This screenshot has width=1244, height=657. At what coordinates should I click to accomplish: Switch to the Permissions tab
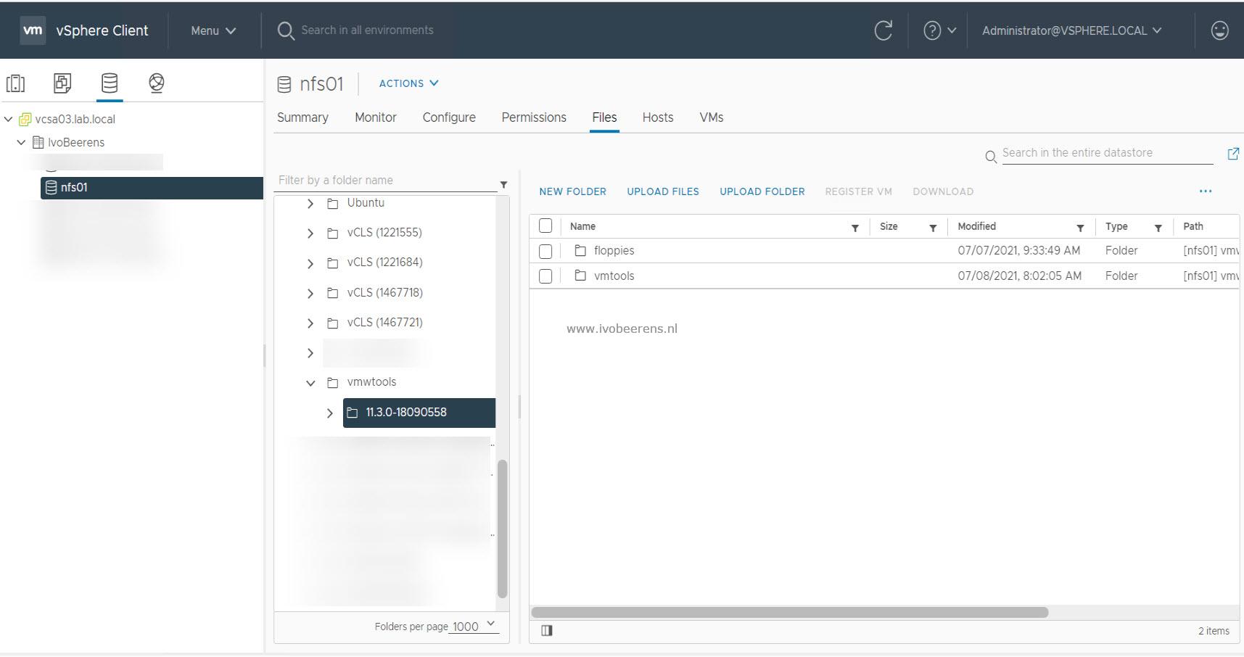pyautogui.click(x=534, y=117)
